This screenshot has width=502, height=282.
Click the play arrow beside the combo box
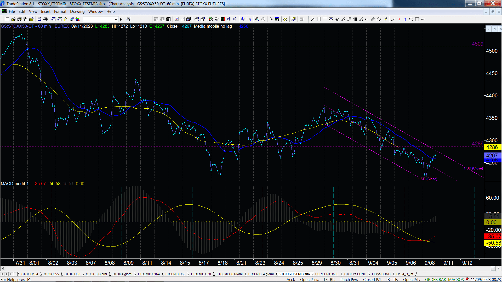click(121, 19)
